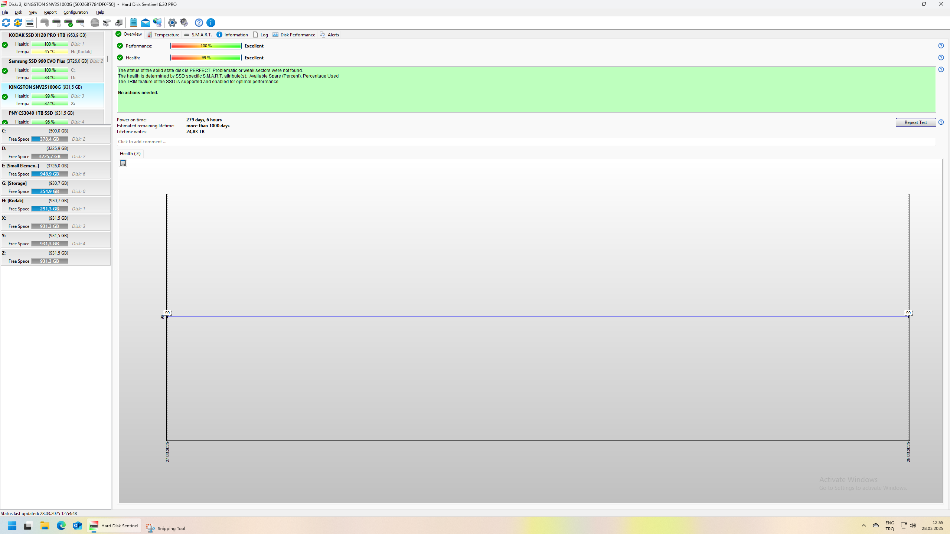Open the Configuration menu
950x534 pixels.
coord(75,12)
